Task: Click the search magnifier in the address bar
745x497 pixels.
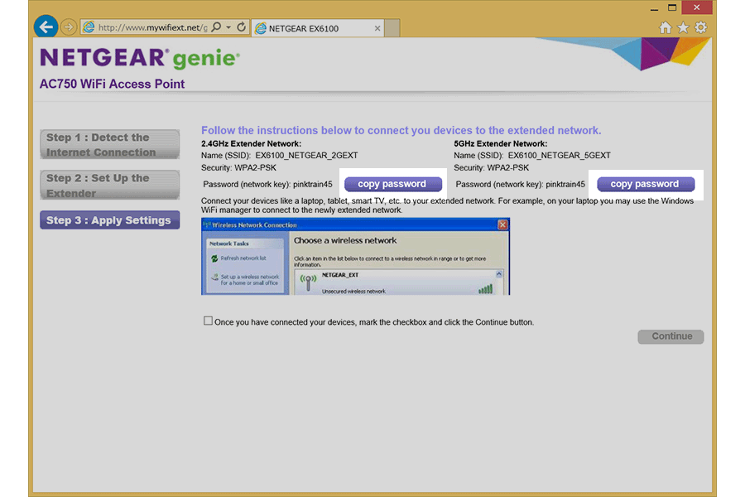Action: click(216, 27)
